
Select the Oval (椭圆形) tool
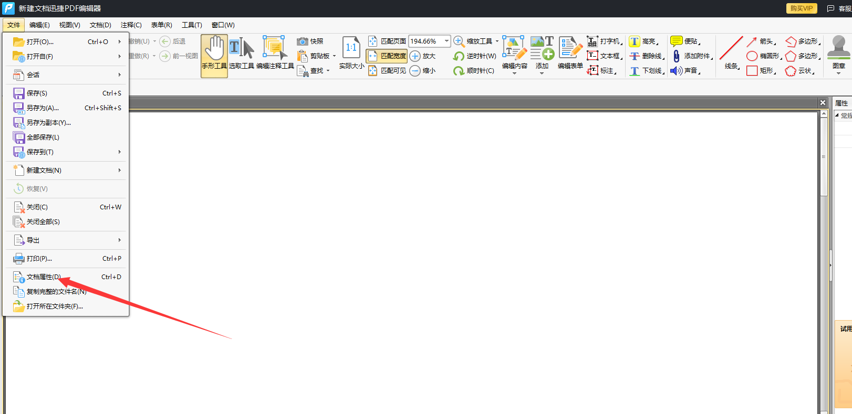point(764,56)
